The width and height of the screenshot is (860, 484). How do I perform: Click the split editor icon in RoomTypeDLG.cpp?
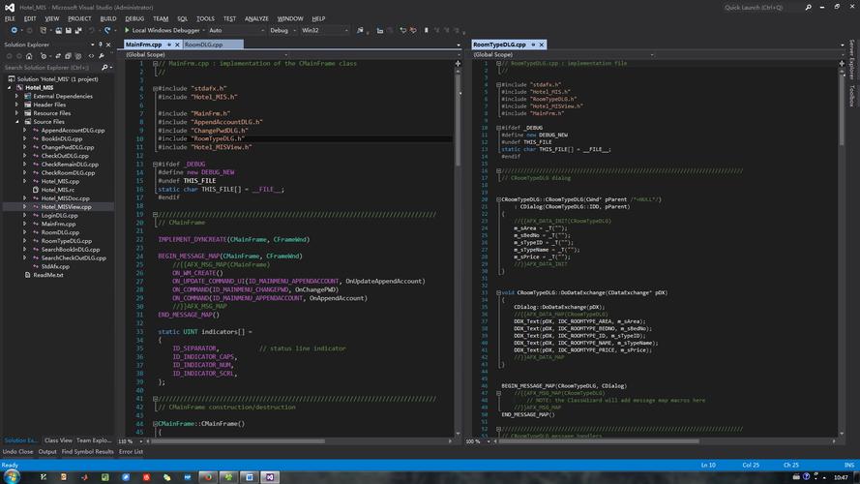tap(842, 64)
